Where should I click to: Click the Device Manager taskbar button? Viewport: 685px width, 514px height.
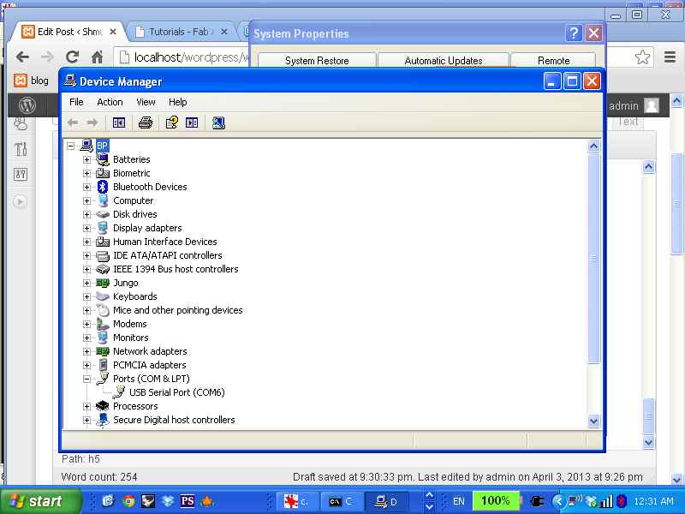[387, 501]
